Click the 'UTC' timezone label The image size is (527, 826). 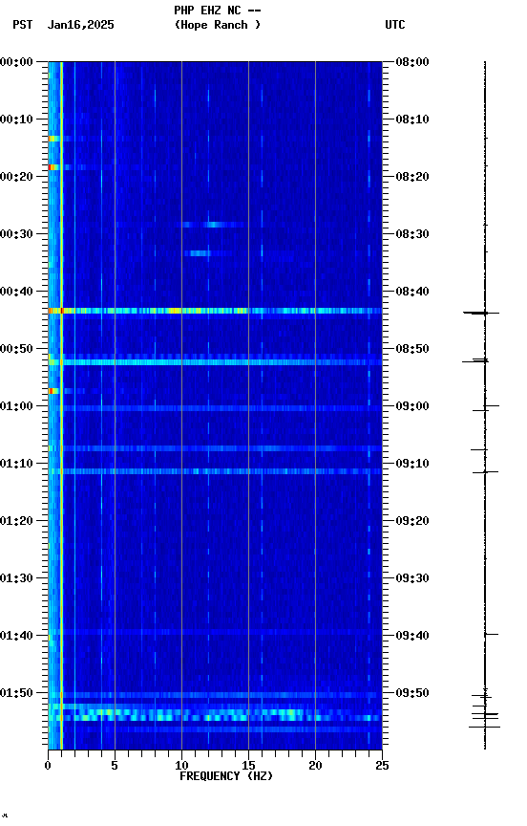(x=395, y=25)
